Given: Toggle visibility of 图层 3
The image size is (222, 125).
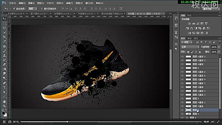Looking at the screenshot, I should click(x=182, y=114).
